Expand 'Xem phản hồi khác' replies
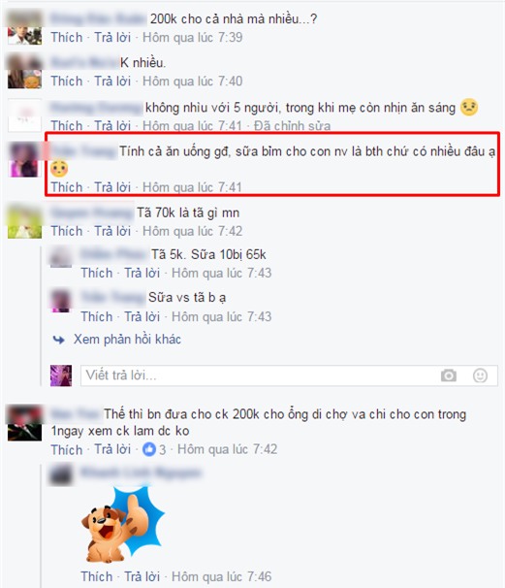The image size is (505, 588). click(x=127, y=340)
